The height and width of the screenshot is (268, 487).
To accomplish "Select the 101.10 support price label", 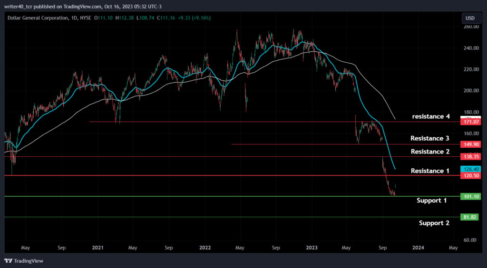I will coord(471,196).
